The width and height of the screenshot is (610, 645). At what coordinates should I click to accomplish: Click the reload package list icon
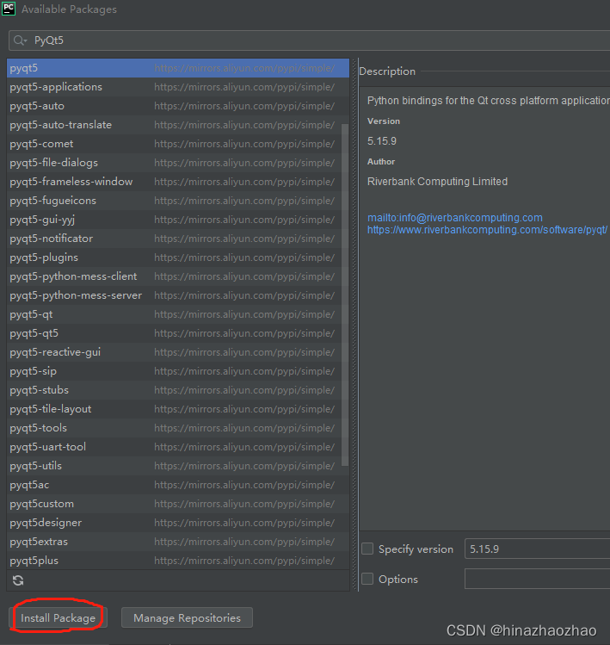[x=18, y=580]
